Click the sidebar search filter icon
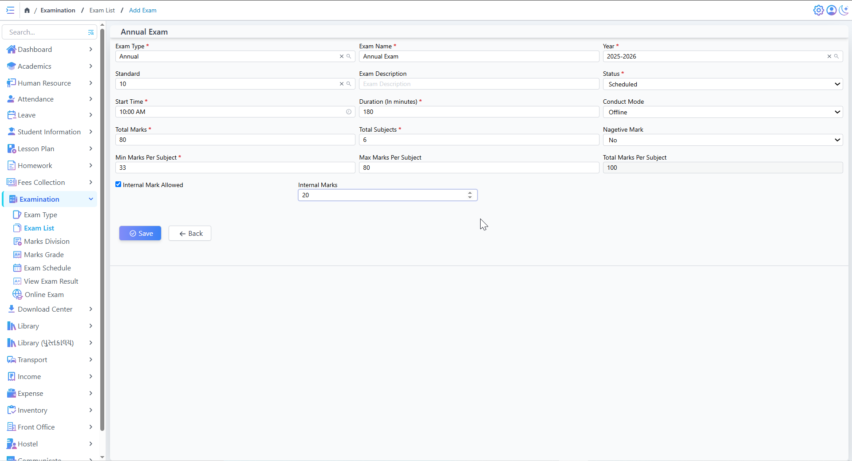This screenshot has width=852, height=461. [x=91, y=32]
